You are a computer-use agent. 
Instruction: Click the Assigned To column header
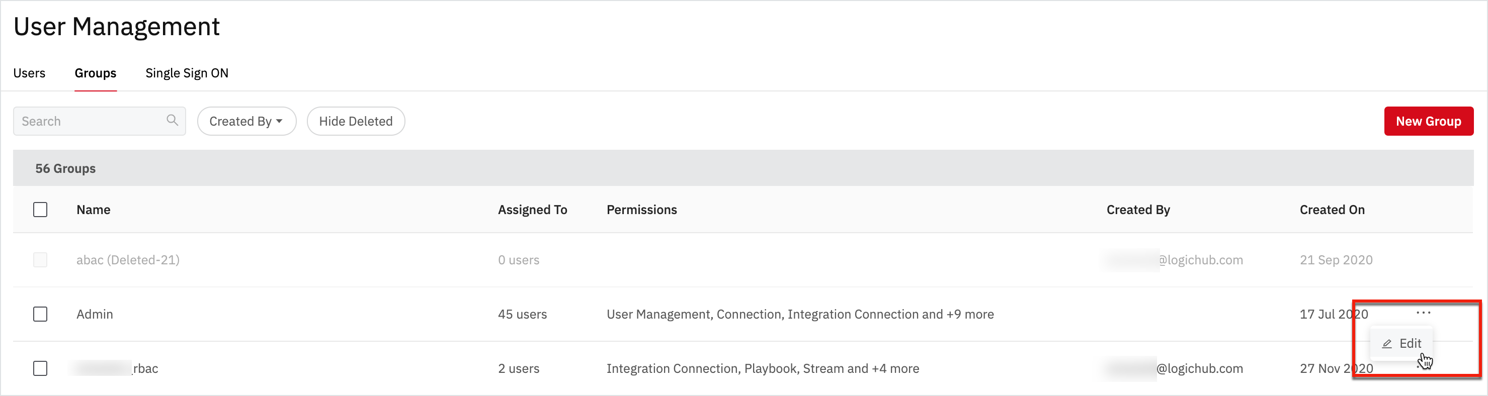point(532,210)
